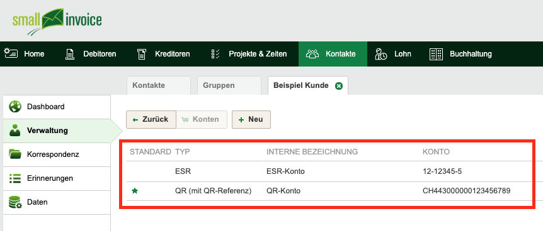This screenshot has height=231, width=543.
Task: Click the Home settings card icon
Action: pos(11,53)
